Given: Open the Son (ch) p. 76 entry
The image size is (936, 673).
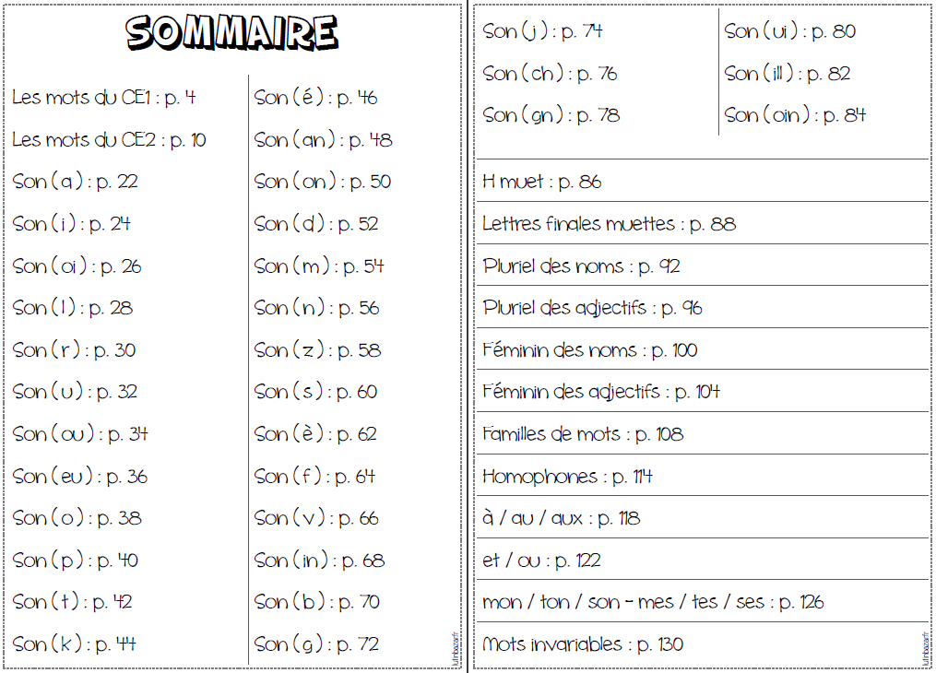Looking at the screenshot, I should click(550, 74).
